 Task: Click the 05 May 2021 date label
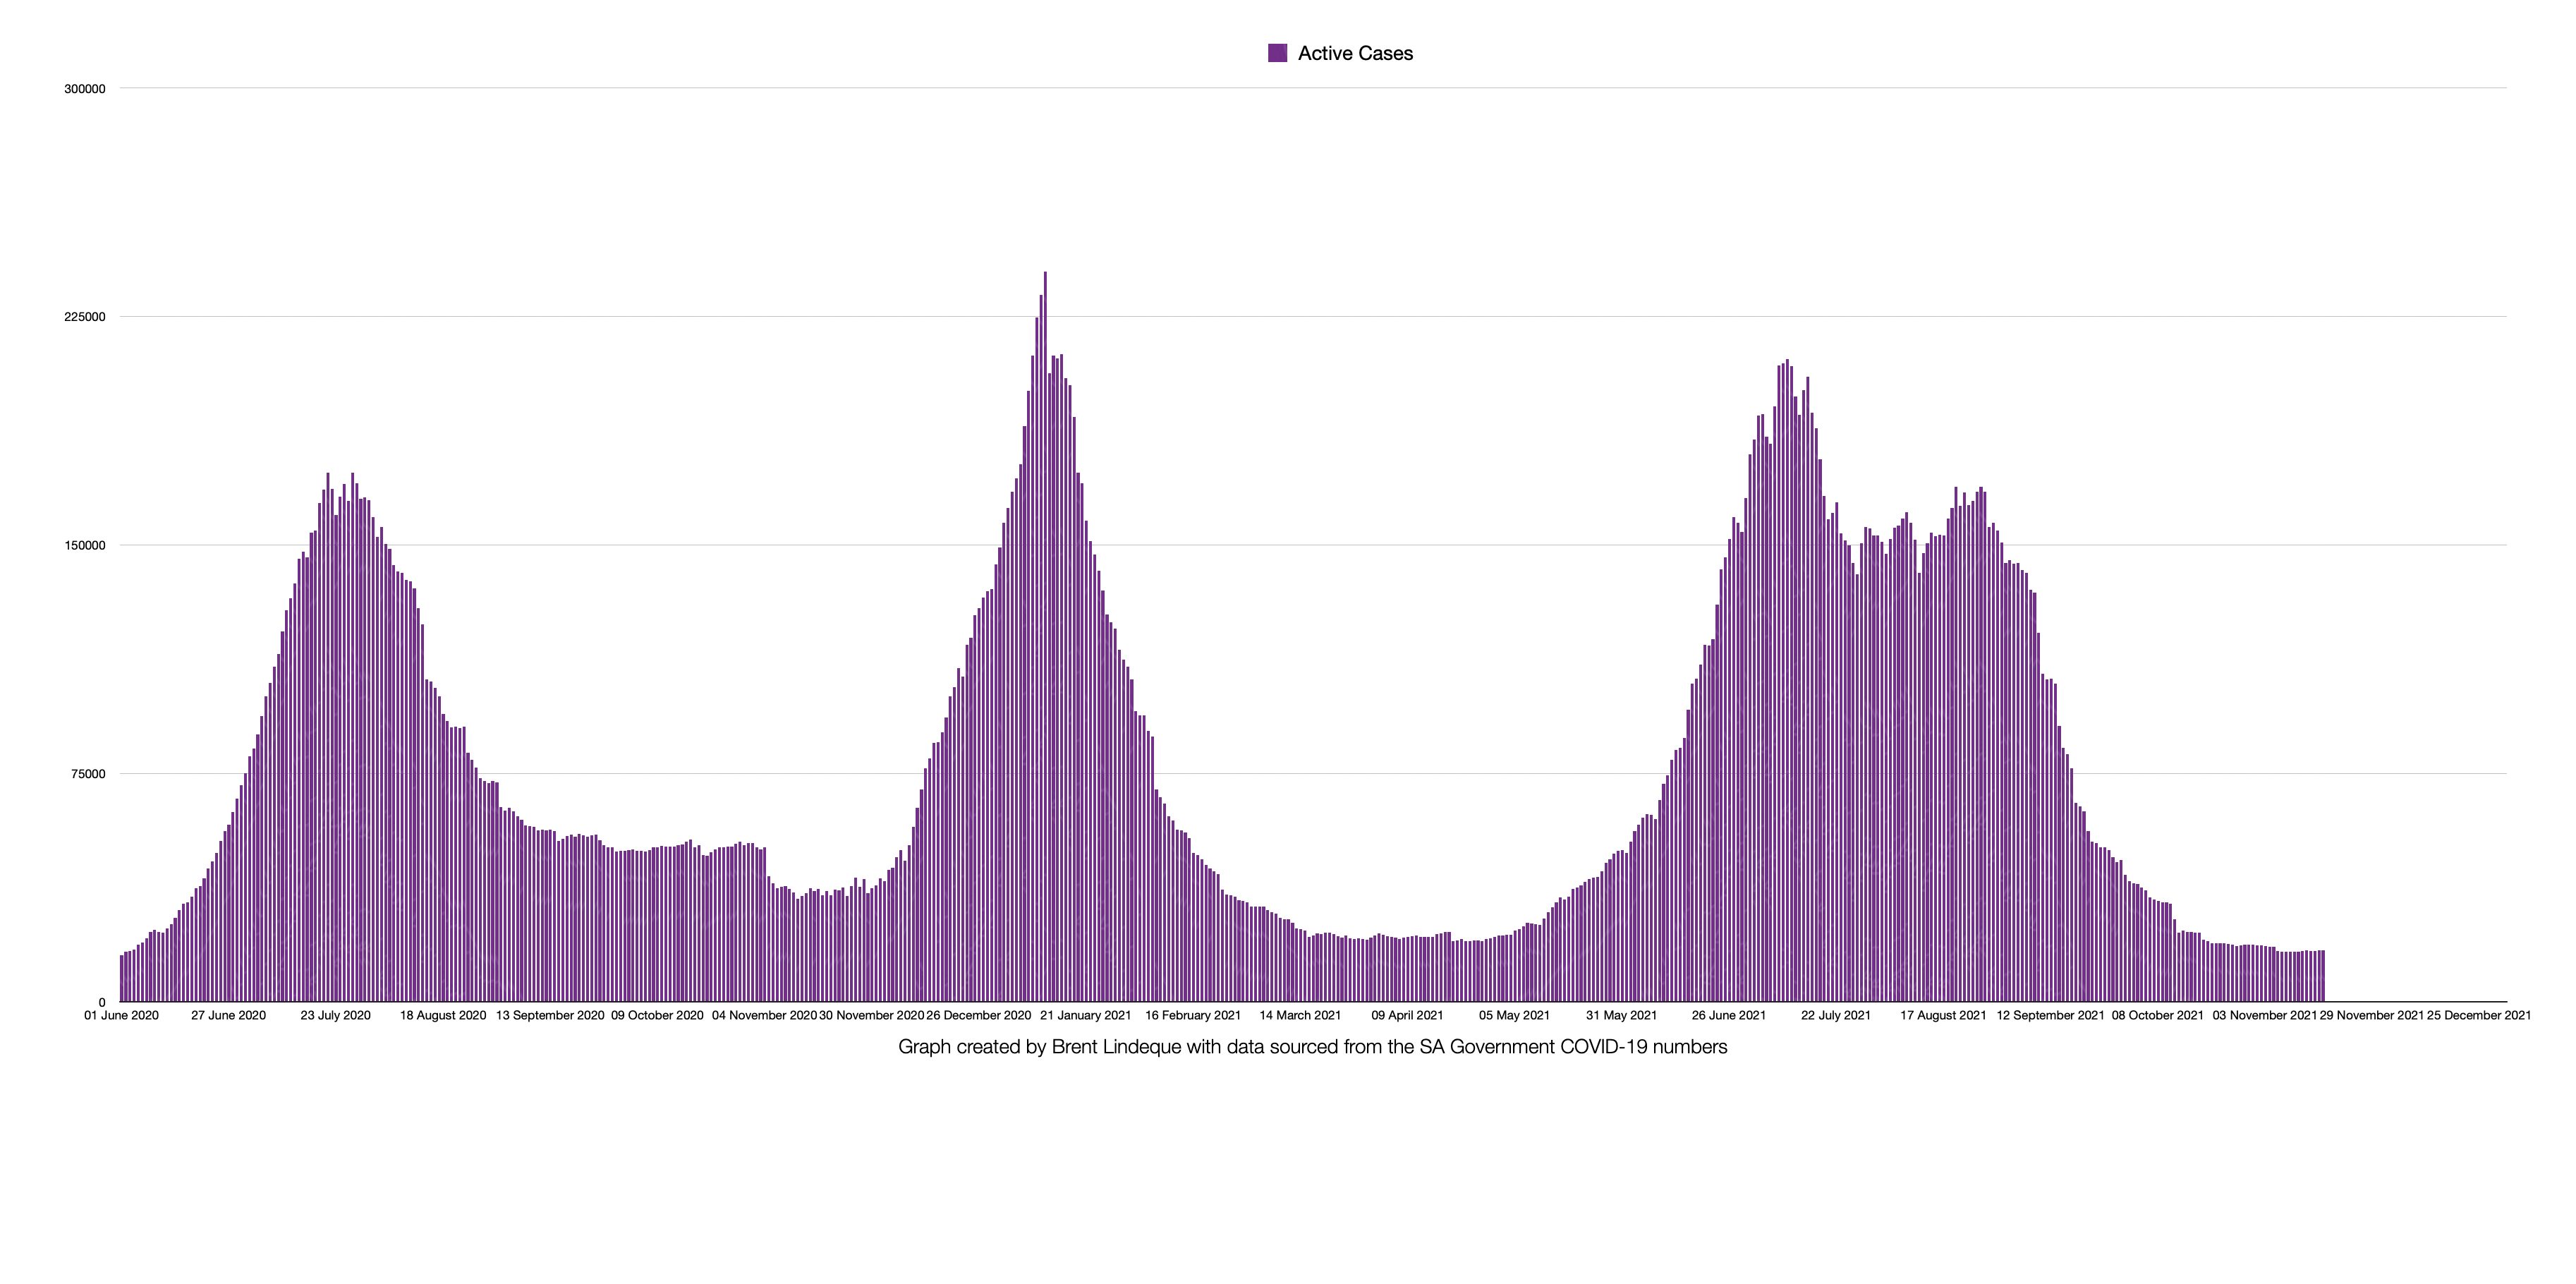1514,1015
